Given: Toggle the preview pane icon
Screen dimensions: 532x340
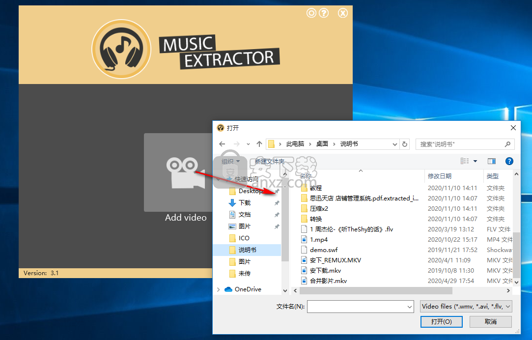Looking at the screenshot, I should pyautogui.click(x=491, y=161).
